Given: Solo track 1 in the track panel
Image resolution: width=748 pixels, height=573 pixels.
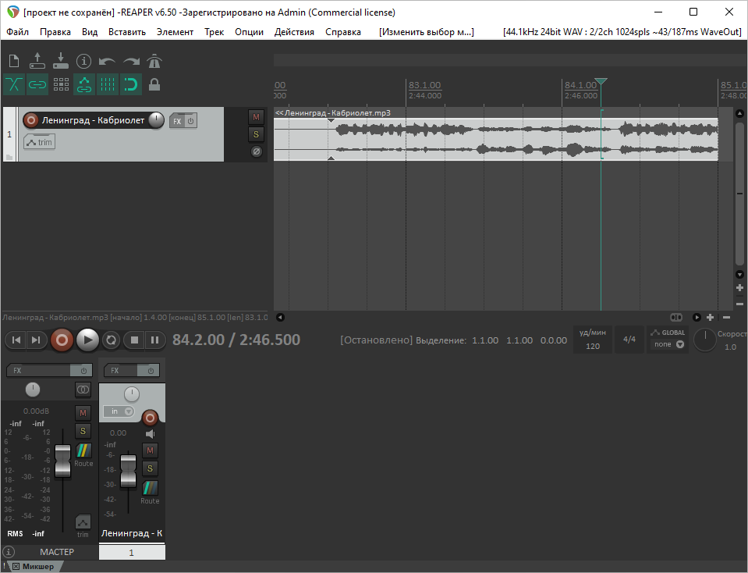Looking at the screenshot, I should (256, 134).
